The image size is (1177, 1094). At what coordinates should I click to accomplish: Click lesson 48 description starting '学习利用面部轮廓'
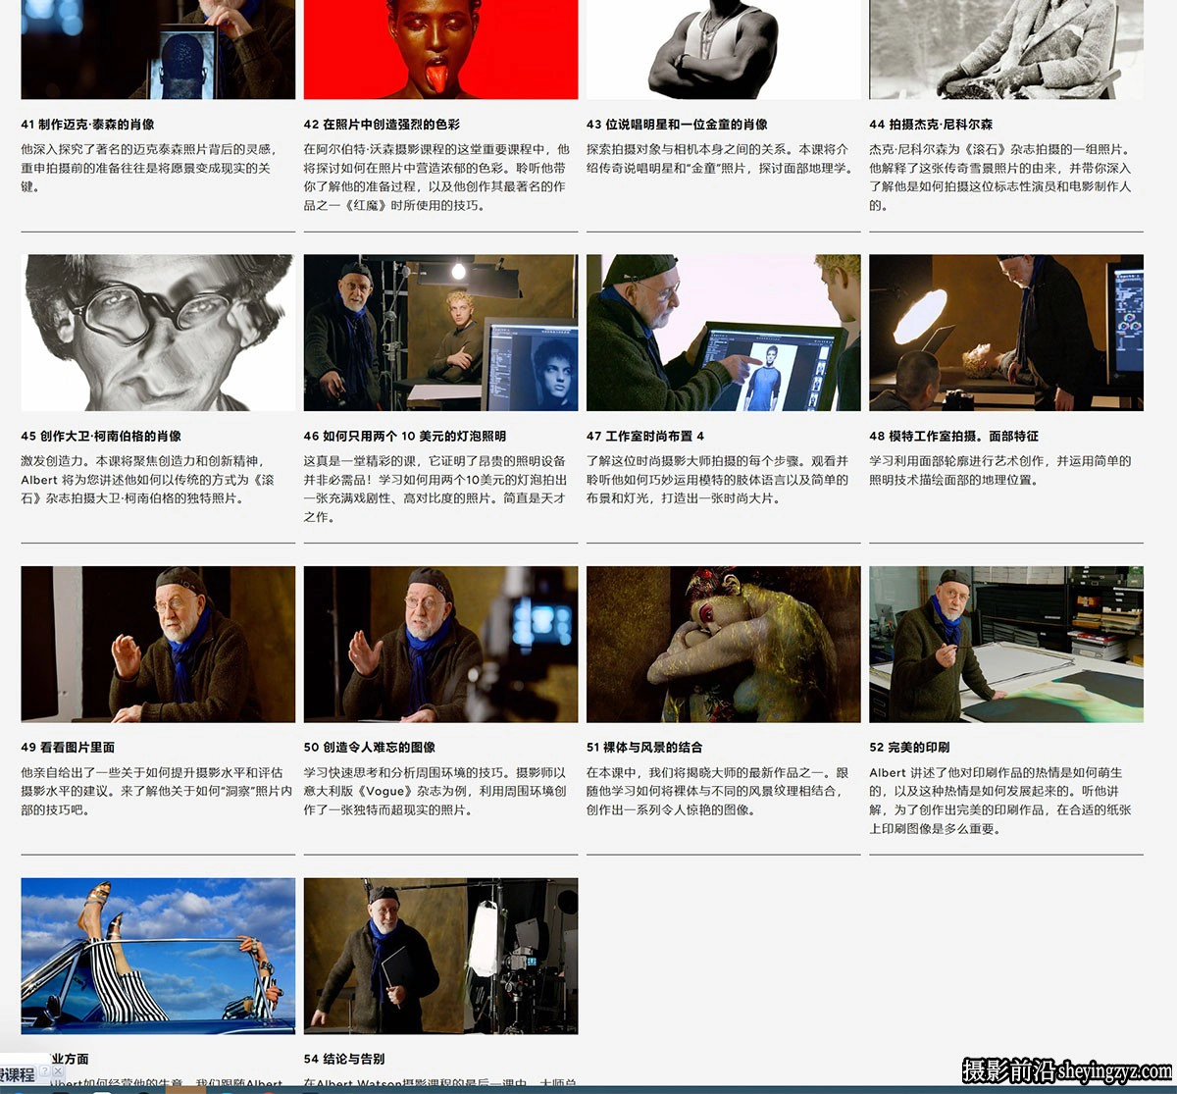click(x=1000, y=470)
